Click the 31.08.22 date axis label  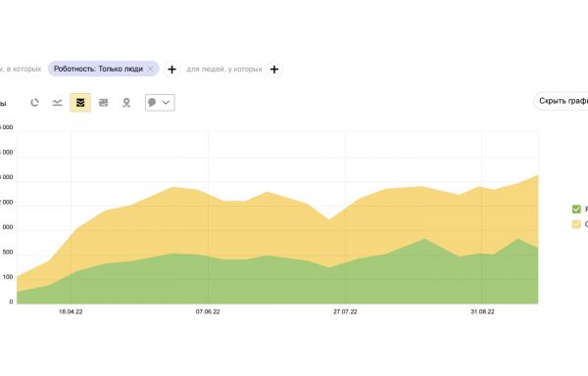coord(482,311)
